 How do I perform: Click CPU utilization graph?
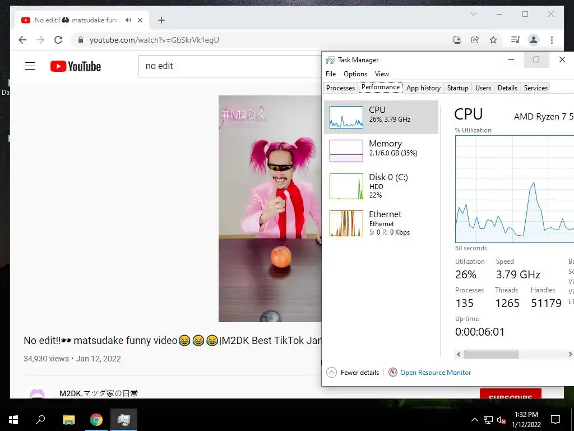[515, 189]
